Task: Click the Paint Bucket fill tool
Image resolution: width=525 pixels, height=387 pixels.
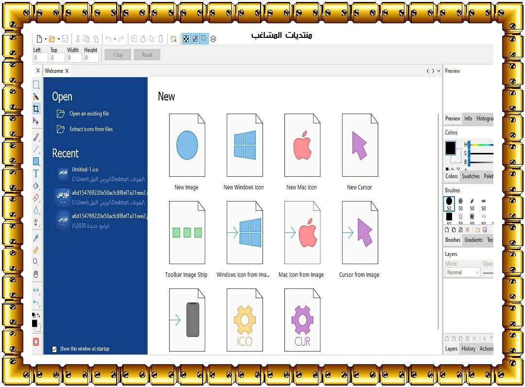Action: tap(36, 185)
